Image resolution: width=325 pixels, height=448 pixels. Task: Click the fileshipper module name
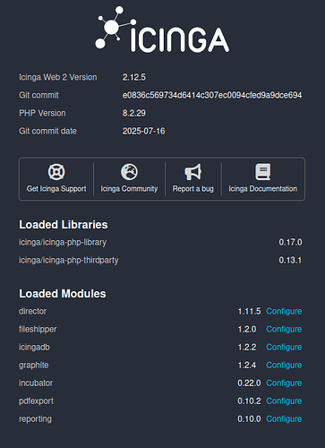tap(38, 329)
